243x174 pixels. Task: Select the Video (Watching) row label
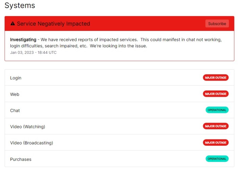point(27,127)
